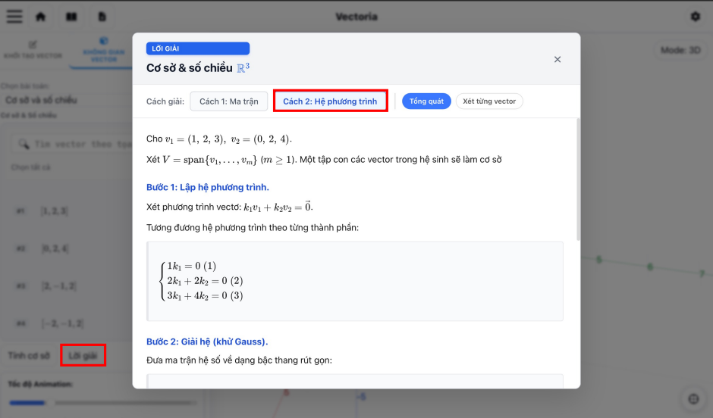Click the round button at bottom-right corner
The image size is (713, 418).
tap(692, 399)
